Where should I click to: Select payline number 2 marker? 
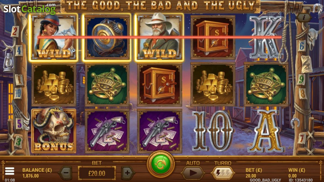(15, 31)
